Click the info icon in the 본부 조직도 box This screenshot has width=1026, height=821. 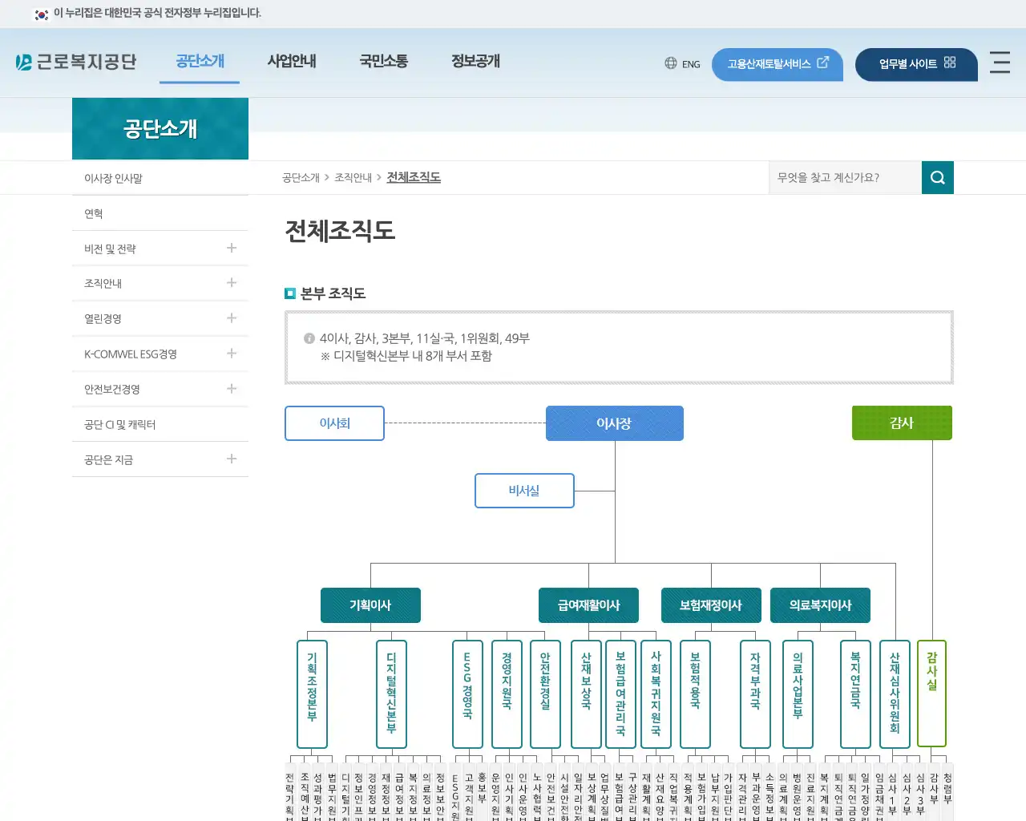click(309, 338)
